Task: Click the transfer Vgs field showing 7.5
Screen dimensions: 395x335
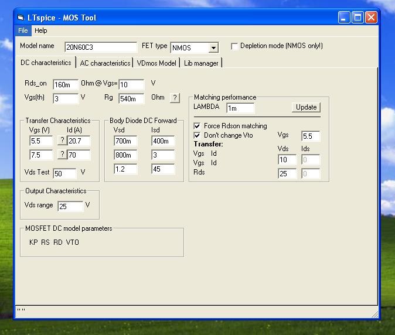Action: 41,155
